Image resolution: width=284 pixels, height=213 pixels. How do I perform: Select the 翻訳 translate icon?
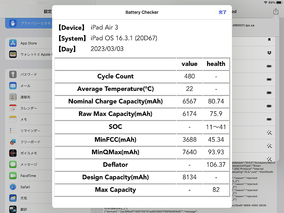(13, 209)
